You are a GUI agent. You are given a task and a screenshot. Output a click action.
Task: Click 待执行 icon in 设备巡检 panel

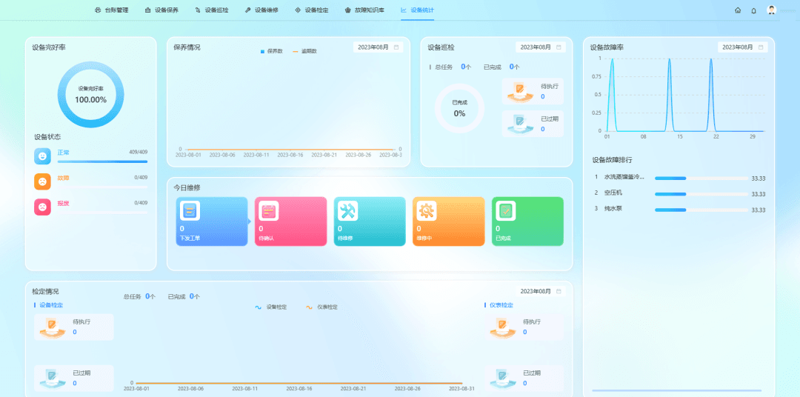pos(519,91)
